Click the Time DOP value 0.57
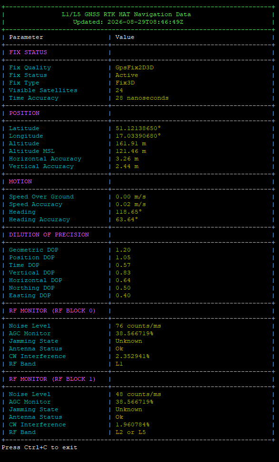Image resolution: width=279 pixels, height=462 pixels. click(123, 265)
